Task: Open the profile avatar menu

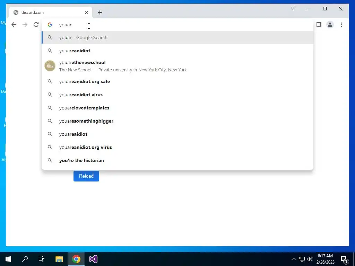Action: tap(330, 25)
